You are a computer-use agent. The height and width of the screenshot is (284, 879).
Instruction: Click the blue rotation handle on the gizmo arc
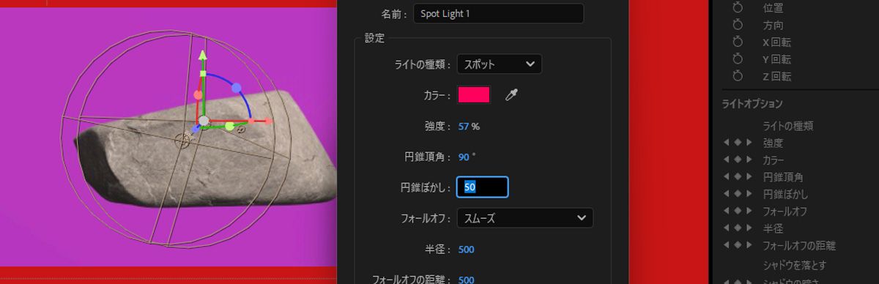(x=237, y=88)
